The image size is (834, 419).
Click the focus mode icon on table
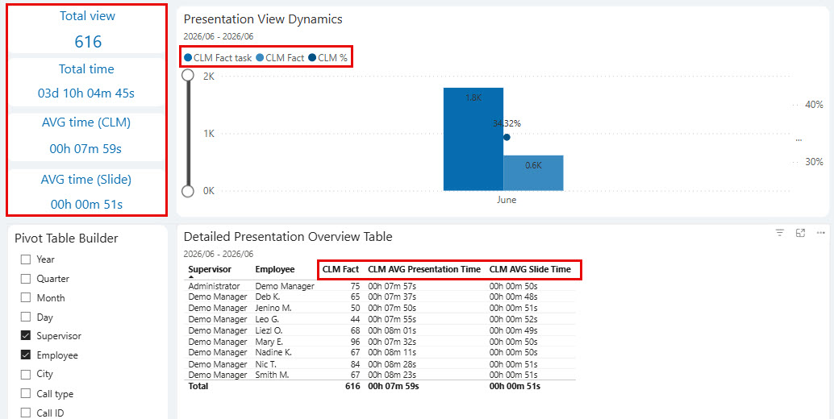click(x=800, y=233)
